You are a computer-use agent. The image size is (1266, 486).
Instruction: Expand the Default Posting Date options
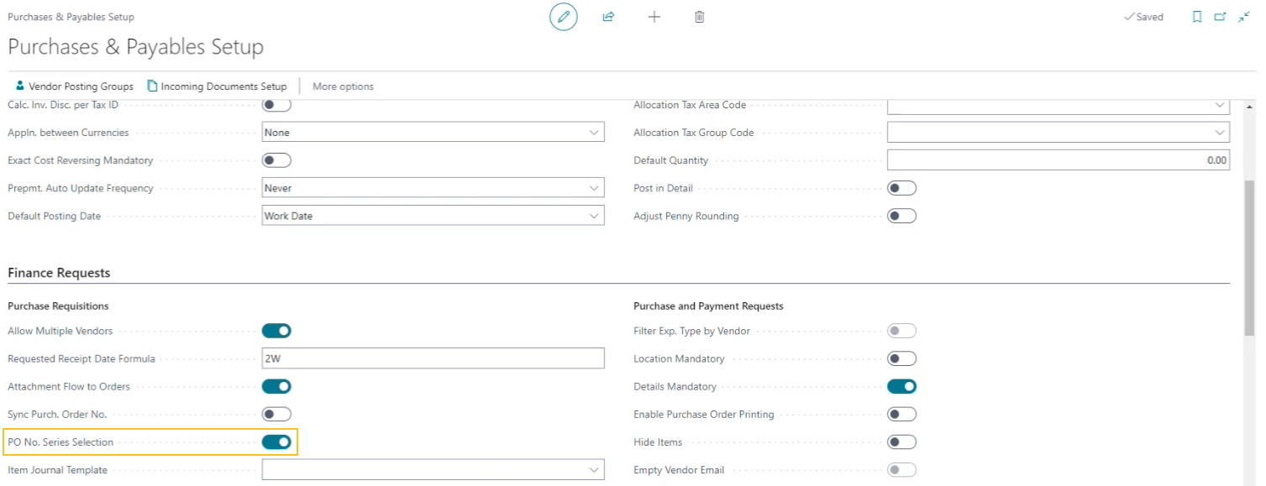point(595,216)
